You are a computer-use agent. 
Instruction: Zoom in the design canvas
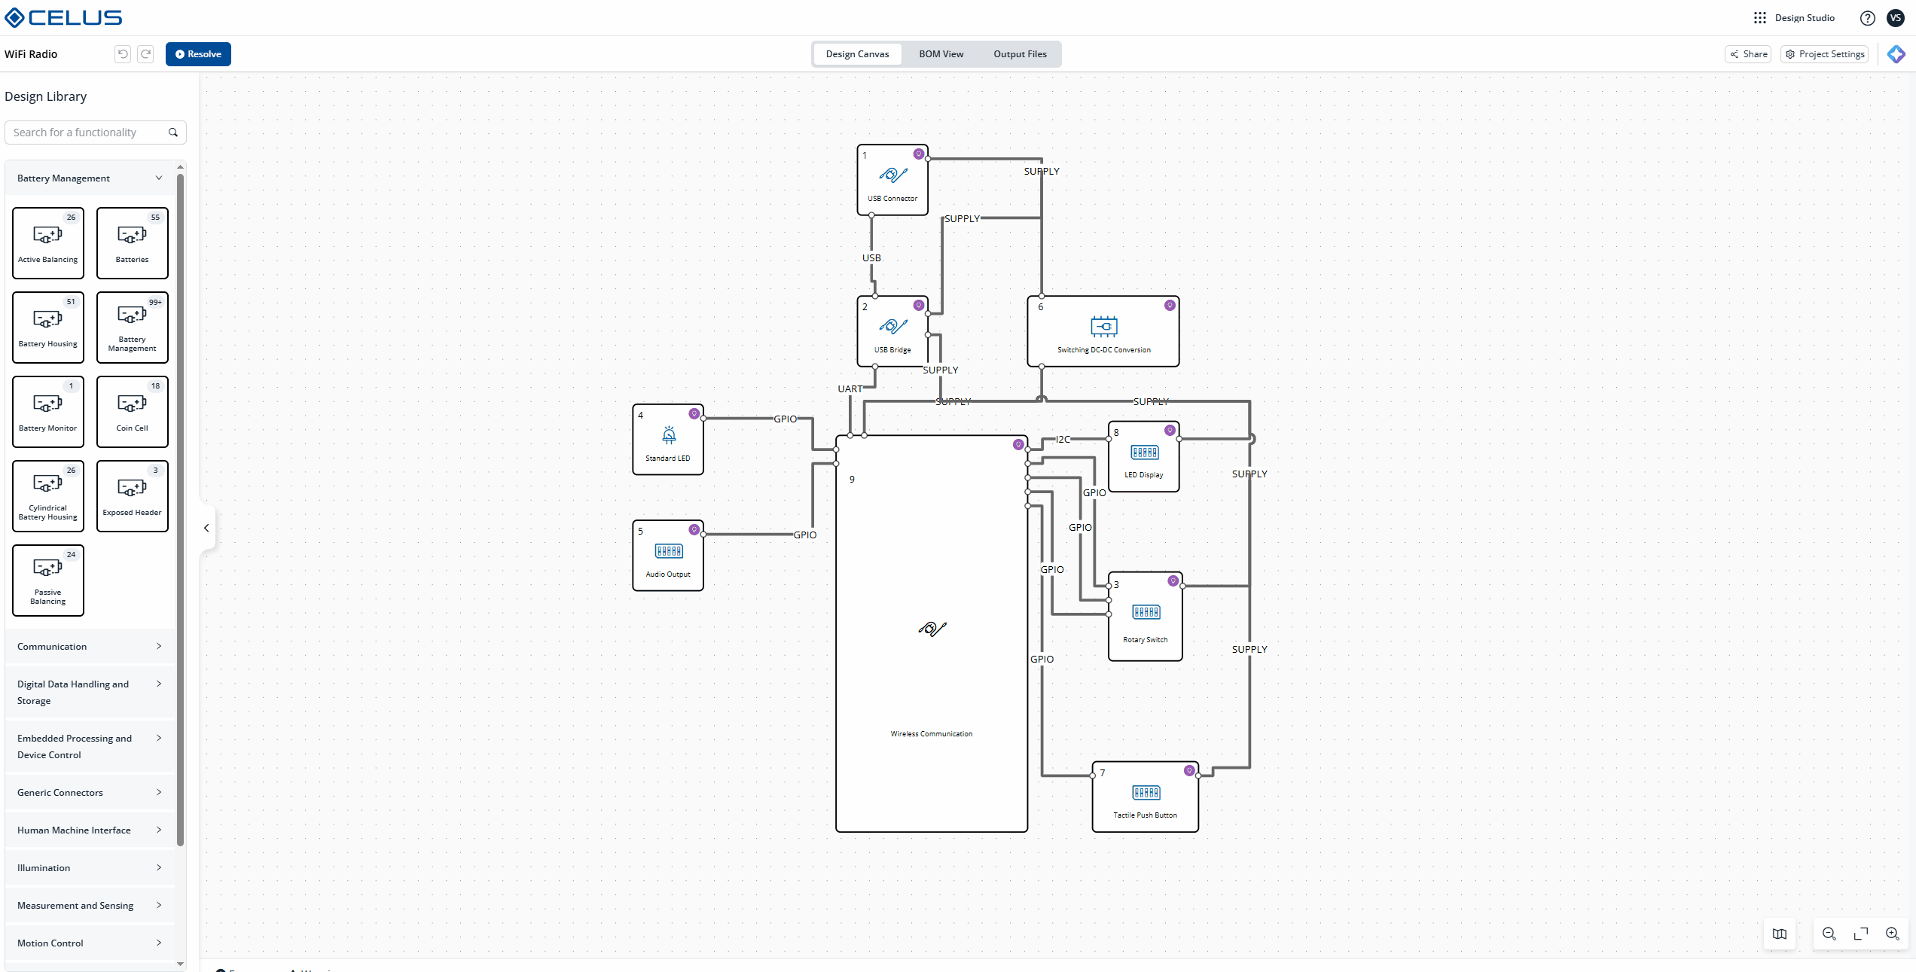(1892, 934)
